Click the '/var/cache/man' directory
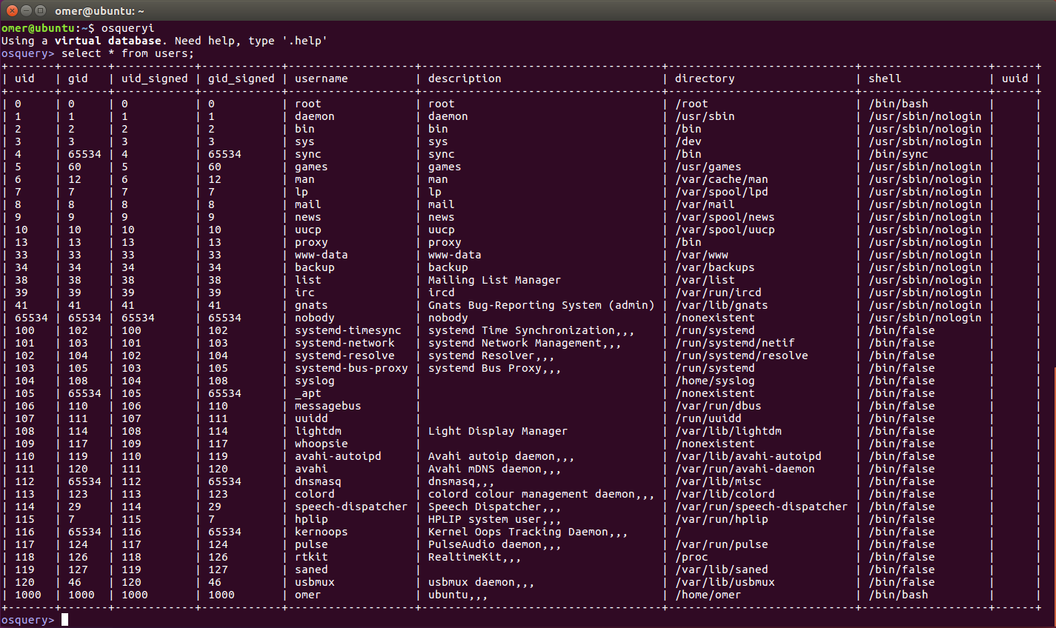 [x=722, y=179]
